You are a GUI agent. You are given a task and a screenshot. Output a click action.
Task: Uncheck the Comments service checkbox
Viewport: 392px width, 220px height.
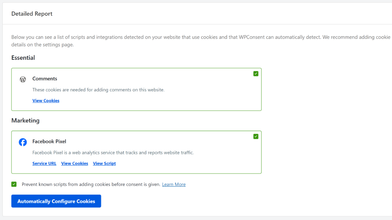tap(256, 74)
